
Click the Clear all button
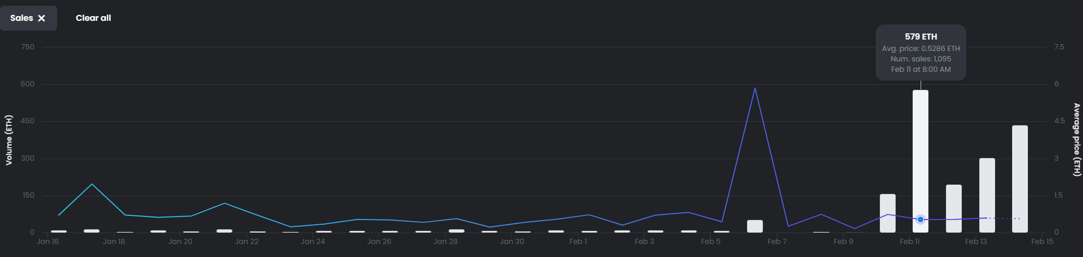93,18
